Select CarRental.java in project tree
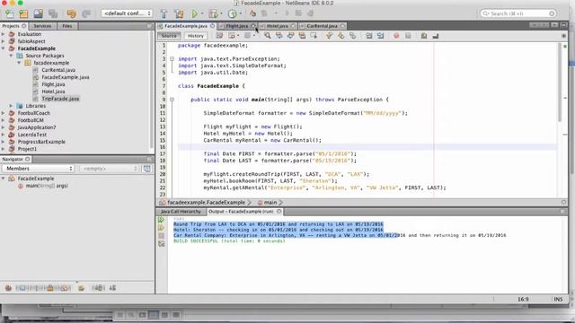The image size is (575, 323). pos(58,70)
